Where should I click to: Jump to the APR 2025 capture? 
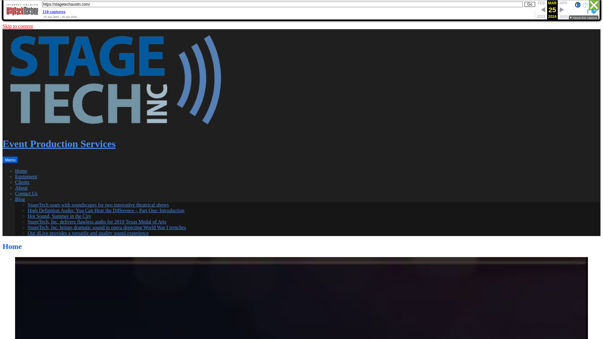(563, 10)
